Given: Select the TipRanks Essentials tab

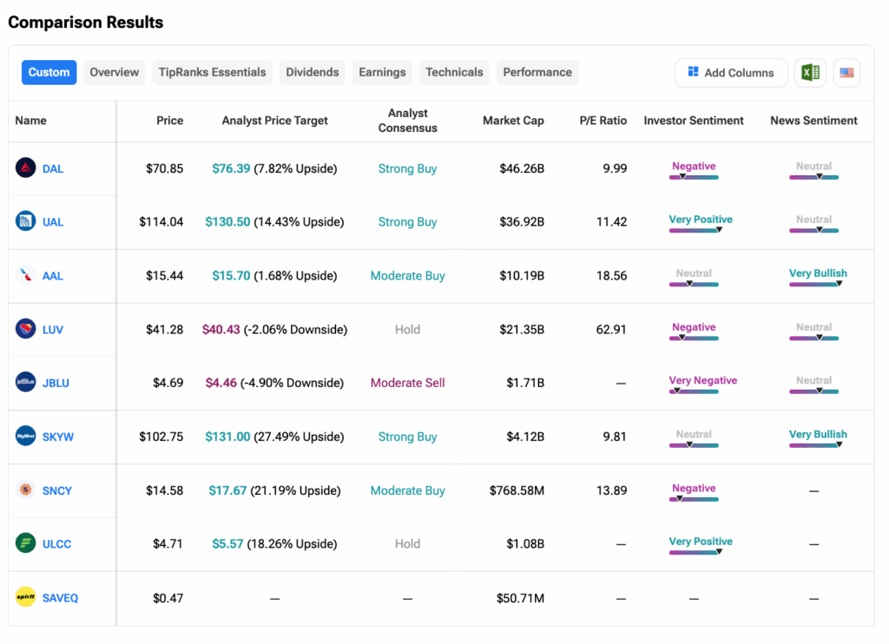Looking at the screenshot, I should tap(212, 73).
